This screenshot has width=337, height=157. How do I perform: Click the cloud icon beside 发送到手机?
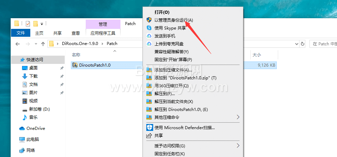[x=149, y=36]
